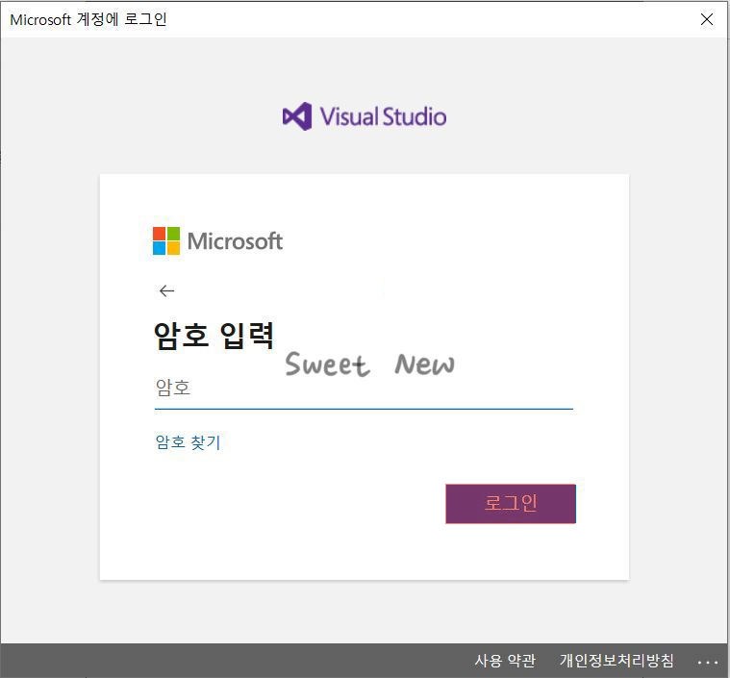
Task: Open 사용 약관 terms link
Action: [x=505, y=661]
